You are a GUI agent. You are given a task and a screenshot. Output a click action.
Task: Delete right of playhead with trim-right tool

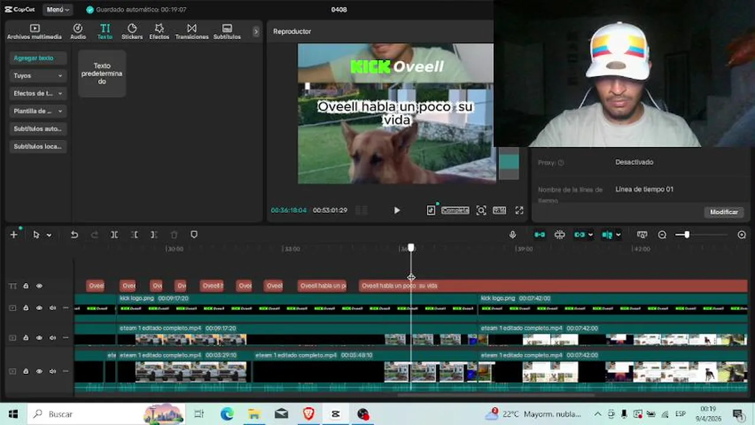point(154,235)
